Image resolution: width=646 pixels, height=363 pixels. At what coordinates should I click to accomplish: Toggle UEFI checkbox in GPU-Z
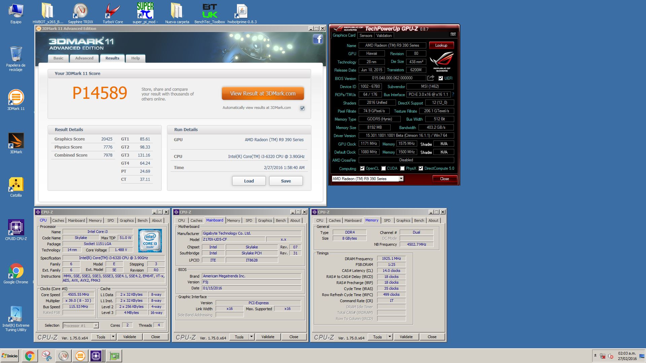[x=441, y=78]
